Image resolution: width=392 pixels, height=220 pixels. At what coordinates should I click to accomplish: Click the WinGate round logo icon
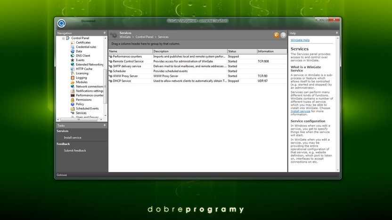pos(61,23)
